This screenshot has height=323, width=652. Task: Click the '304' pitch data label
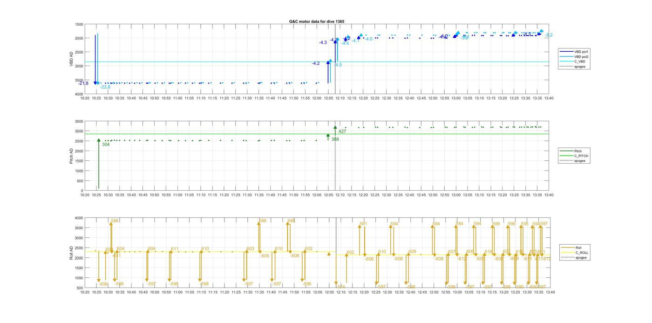click(106, 144)
